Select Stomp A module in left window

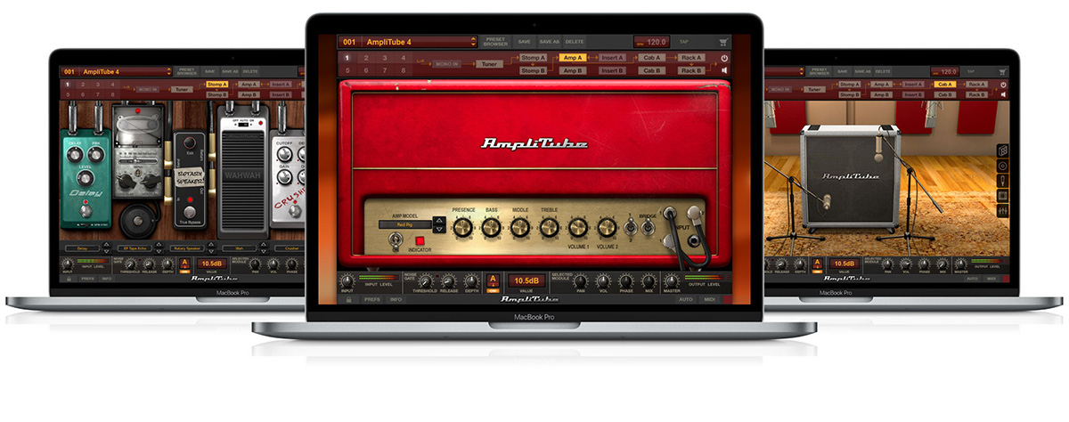tap(217, 85)
